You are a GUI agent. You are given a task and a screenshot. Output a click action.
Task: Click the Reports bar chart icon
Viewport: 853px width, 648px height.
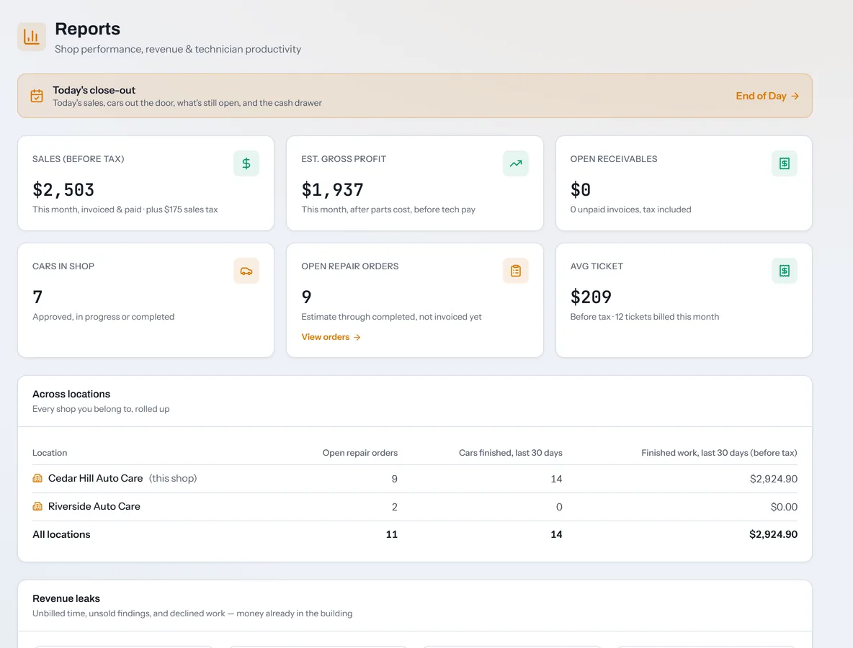click(x=32, y=37)
